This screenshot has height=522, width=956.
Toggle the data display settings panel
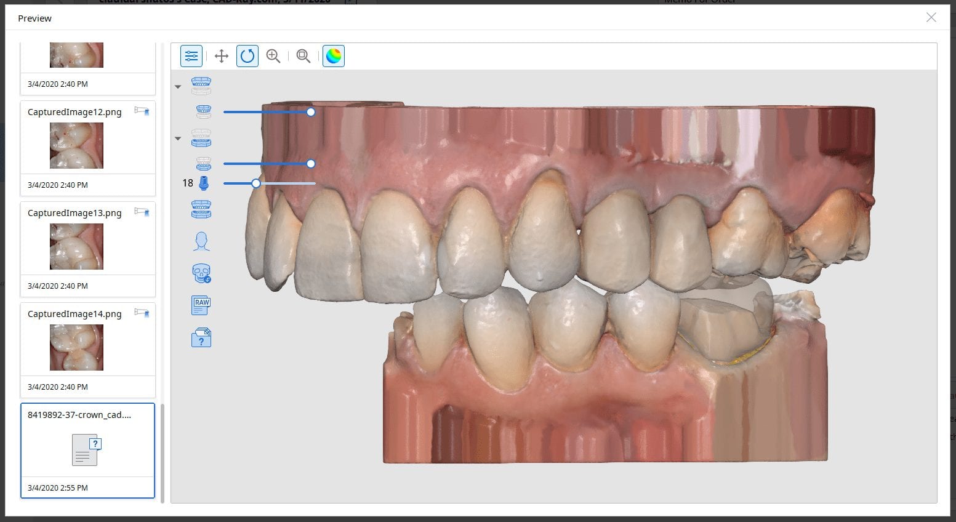tap(191, 56)
